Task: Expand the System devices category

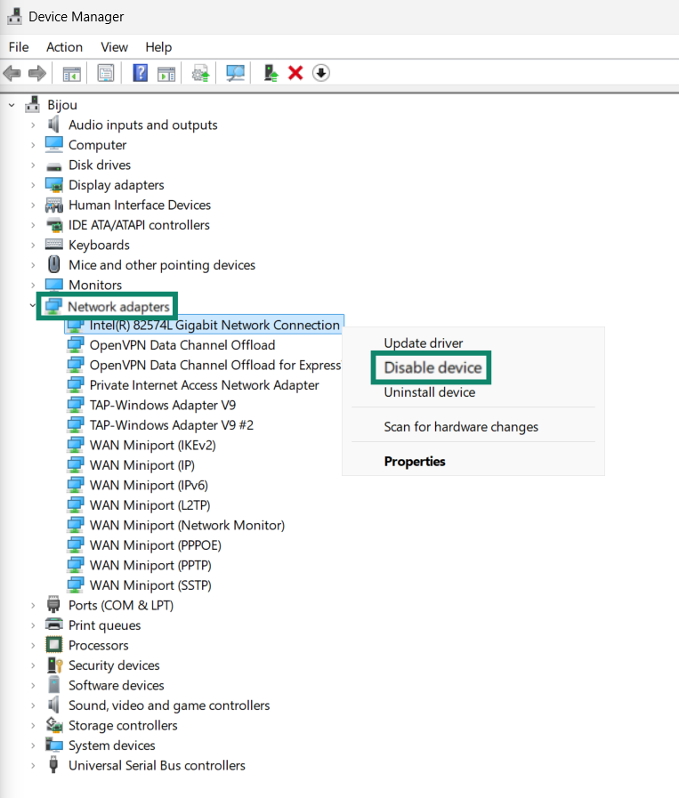Action: tap(33, 746)
